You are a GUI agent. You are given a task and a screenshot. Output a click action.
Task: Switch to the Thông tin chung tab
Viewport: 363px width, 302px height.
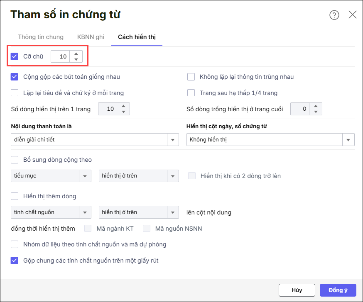[x=41, y=37]
